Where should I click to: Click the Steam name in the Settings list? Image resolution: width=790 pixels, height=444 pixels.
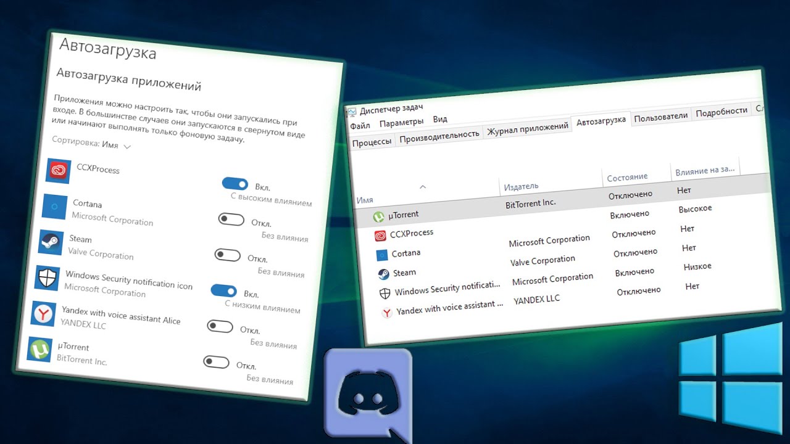[80, 239]
